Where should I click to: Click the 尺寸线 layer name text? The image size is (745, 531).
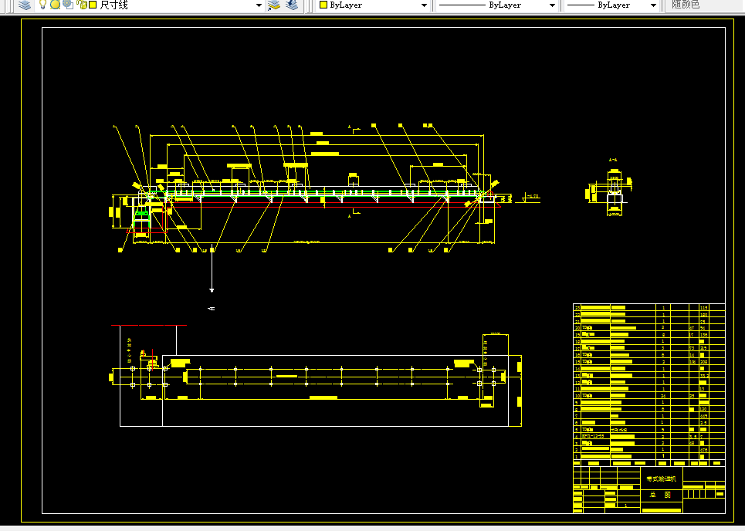click(113, 5)
